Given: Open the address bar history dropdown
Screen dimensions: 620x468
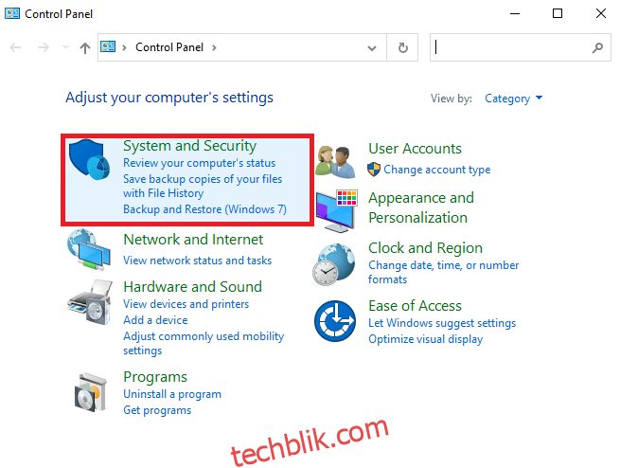Looking at the screenshot, I should (x=372, y=48).
